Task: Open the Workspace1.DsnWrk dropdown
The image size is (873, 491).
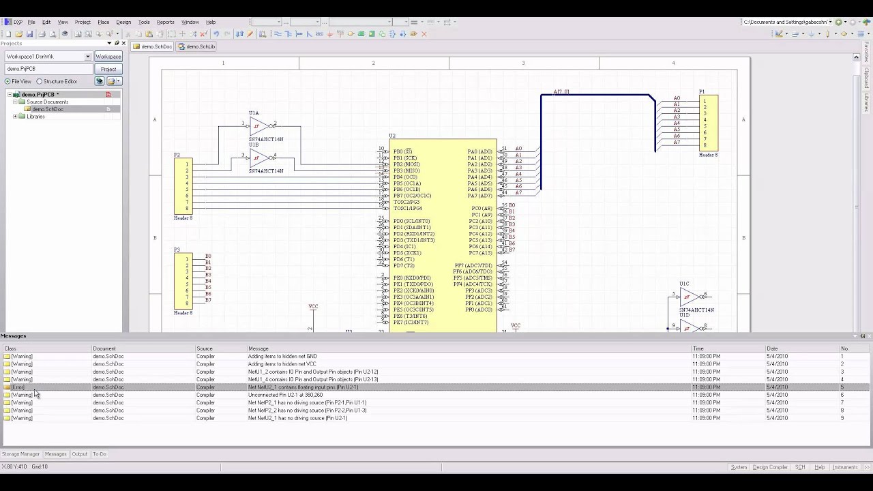Action: click(x=87, y=57)
